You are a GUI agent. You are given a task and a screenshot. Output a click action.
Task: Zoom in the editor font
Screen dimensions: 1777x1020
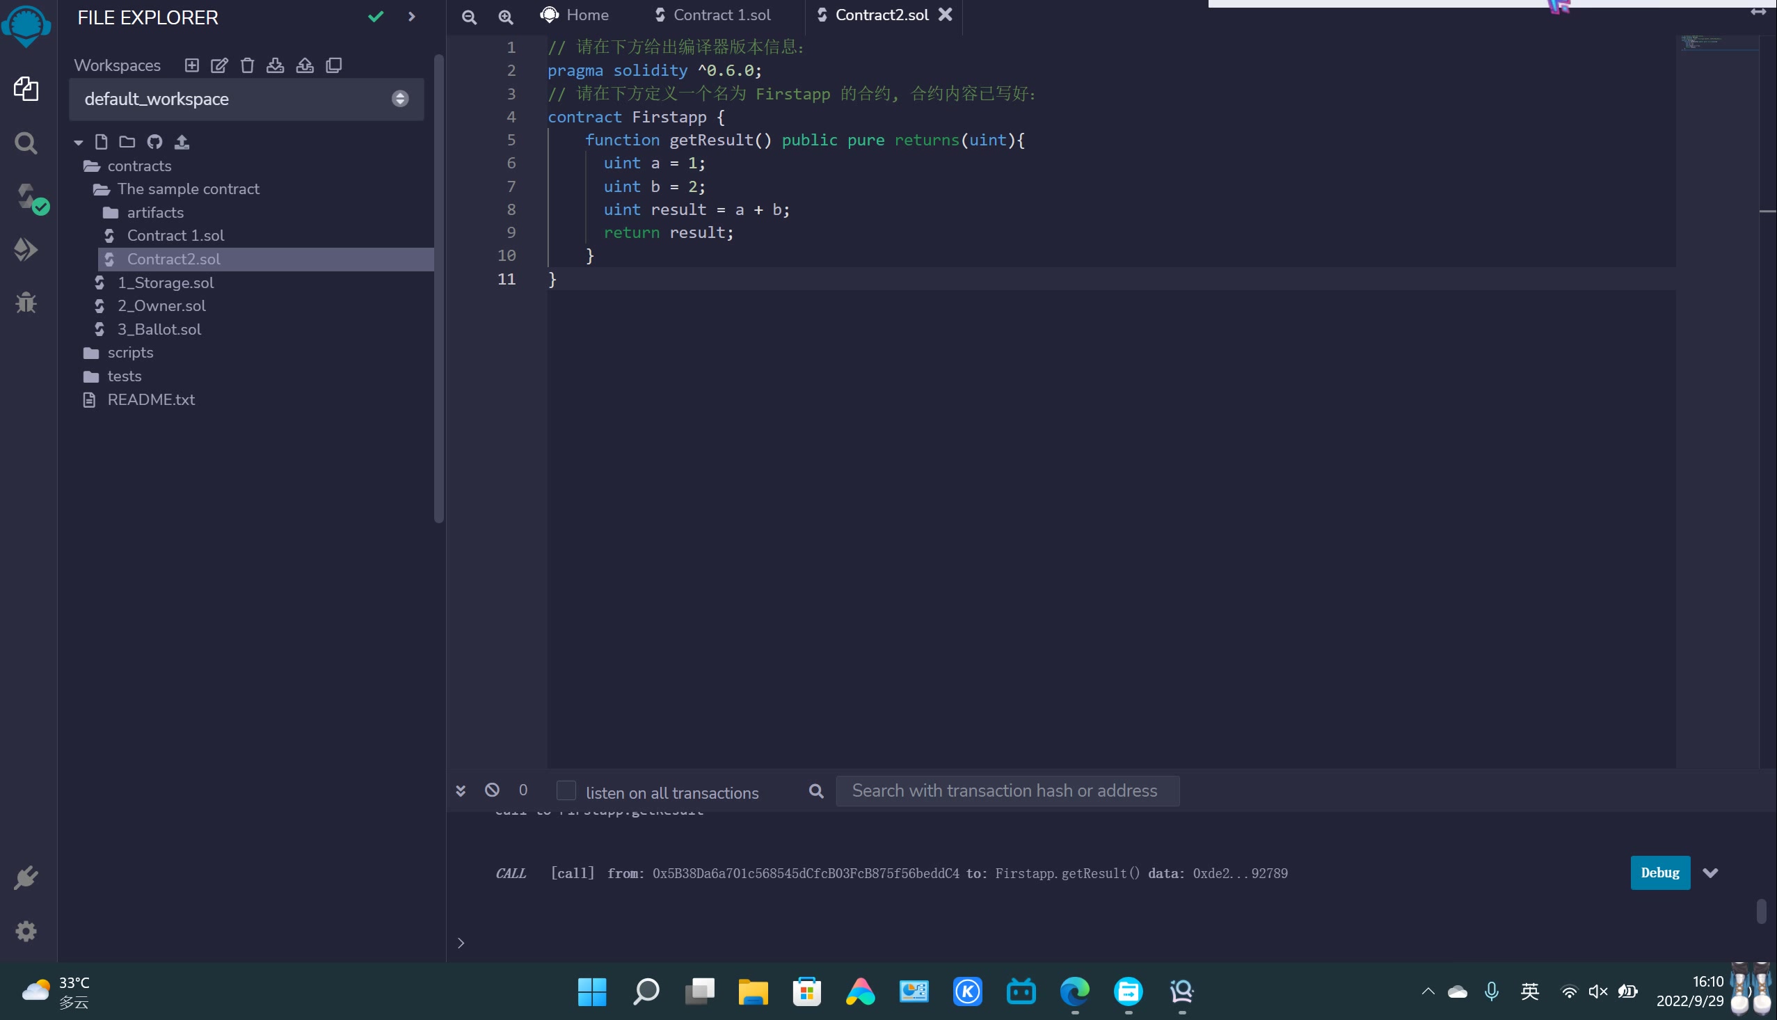[x=505, y=17]
